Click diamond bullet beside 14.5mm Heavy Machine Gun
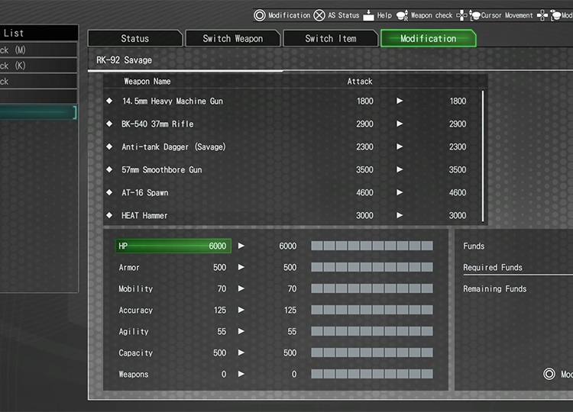Image resolution: width=573 pixels, height=412 pixels. (x=109, y=101)
